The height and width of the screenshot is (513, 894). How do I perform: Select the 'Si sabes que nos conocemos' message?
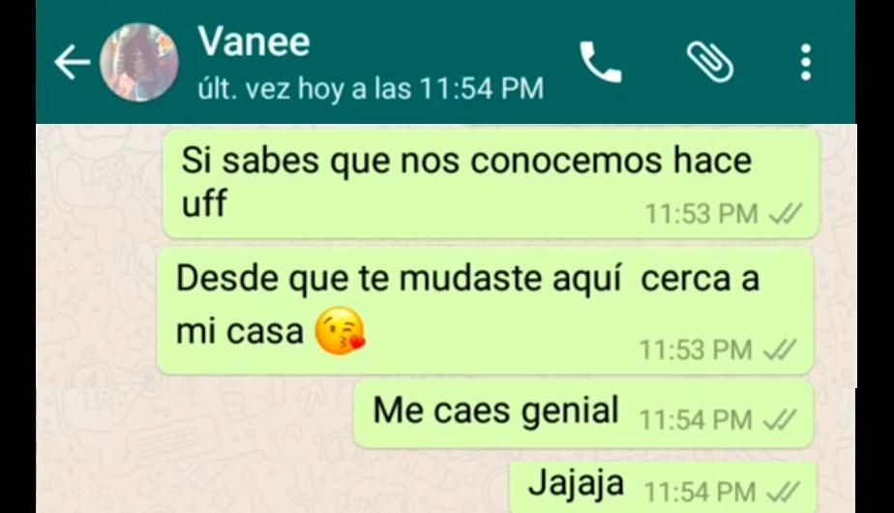[491, 183]
